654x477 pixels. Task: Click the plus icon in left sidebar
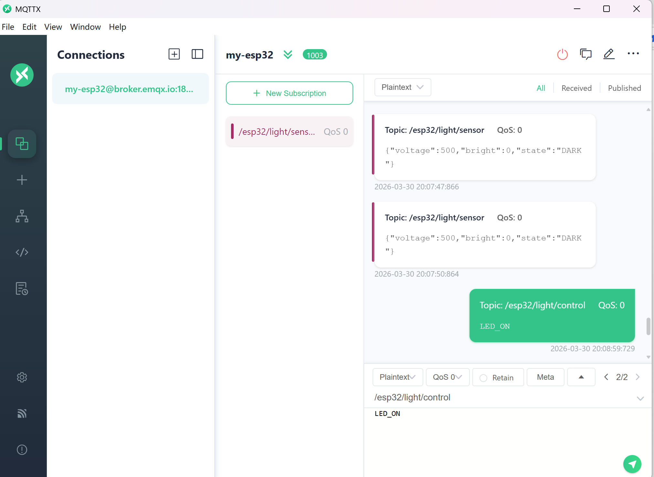(x=22, y=180)
